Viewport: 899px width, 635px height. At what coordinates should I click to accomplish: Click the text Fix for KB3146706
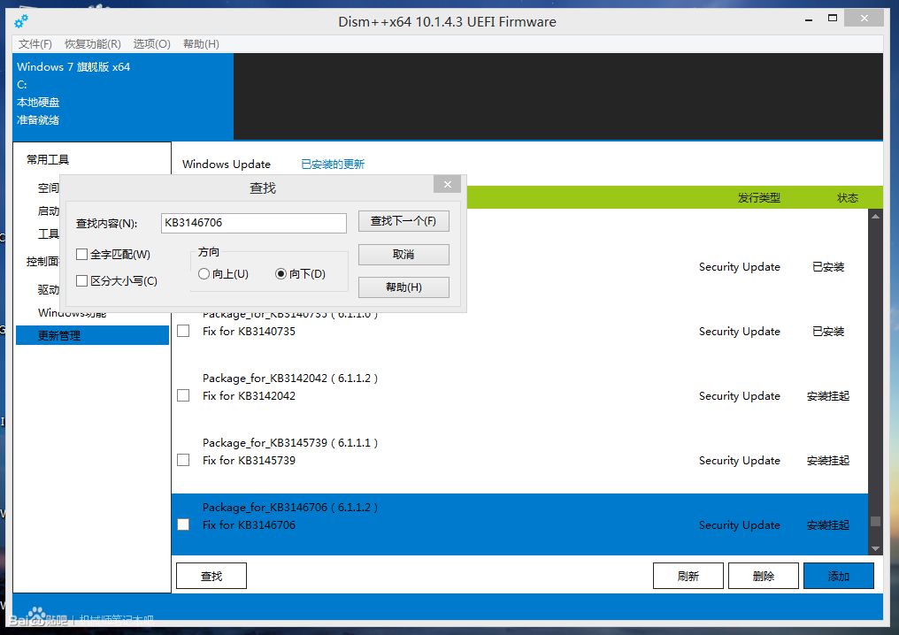pyautogui.click(x=249, y=525)
